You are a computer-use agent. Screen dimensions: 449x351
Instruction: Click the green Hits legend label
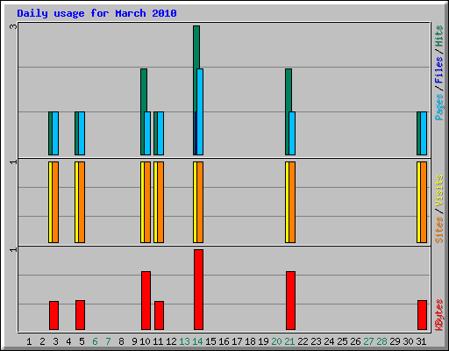[x=439, y=36]
